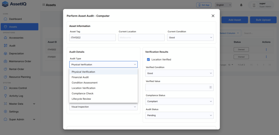Open Dashboard from the sidebar
This screenshot has width=279, height=135.
(19, 19)
